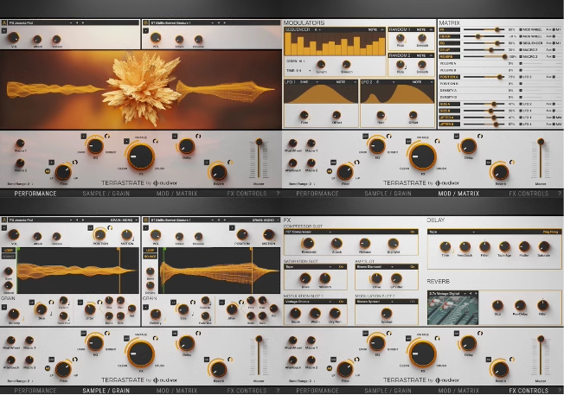Image resolution: width=564 pixels, height=395 pixels.
Task: Turn off the Vintage Chorus On switch
Action: tap(341, 302)
